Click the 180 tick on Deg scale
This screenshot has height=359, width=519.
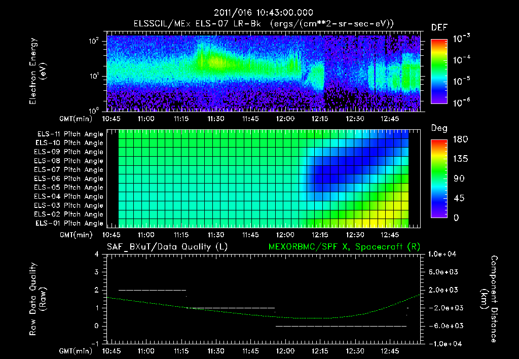click(460, 139)
